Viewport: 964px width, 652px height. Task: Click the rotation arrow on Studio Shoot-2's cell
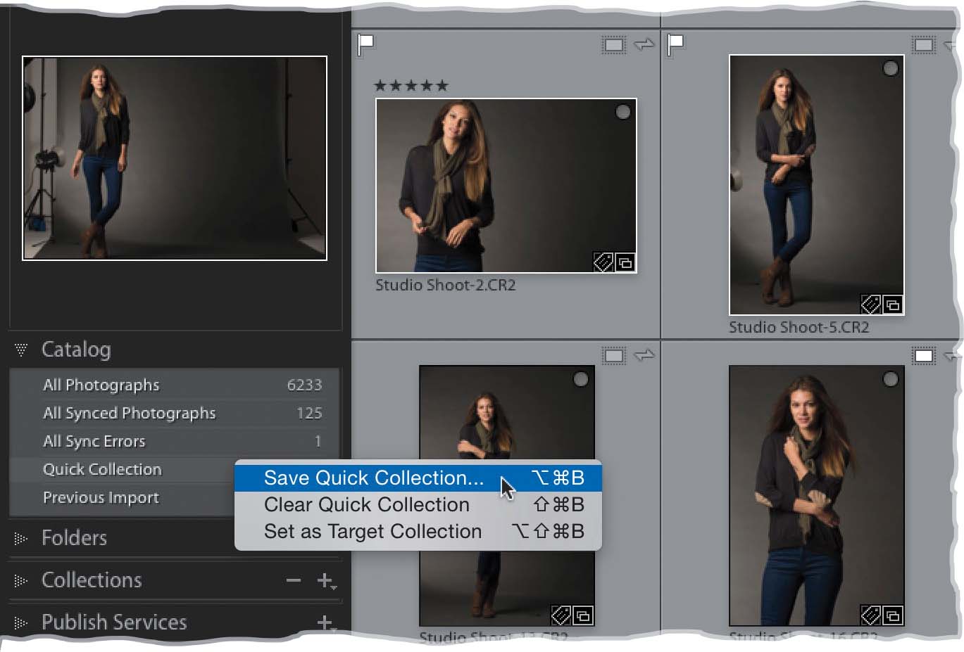[645, 44]
